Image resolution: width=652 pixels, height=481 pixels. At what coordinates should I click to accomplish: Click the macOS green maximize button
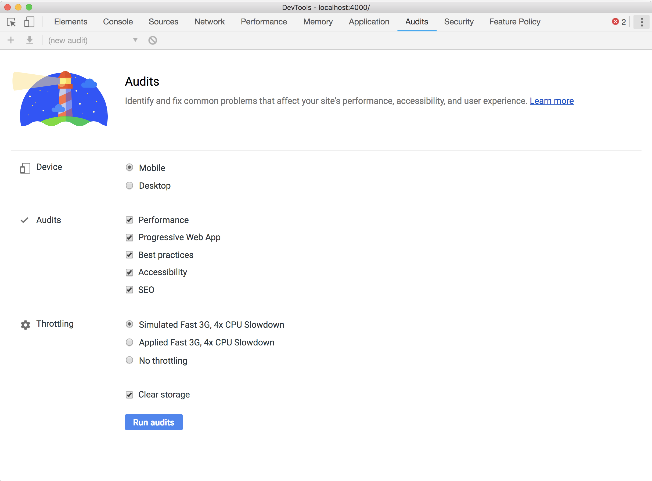point(29,7)
